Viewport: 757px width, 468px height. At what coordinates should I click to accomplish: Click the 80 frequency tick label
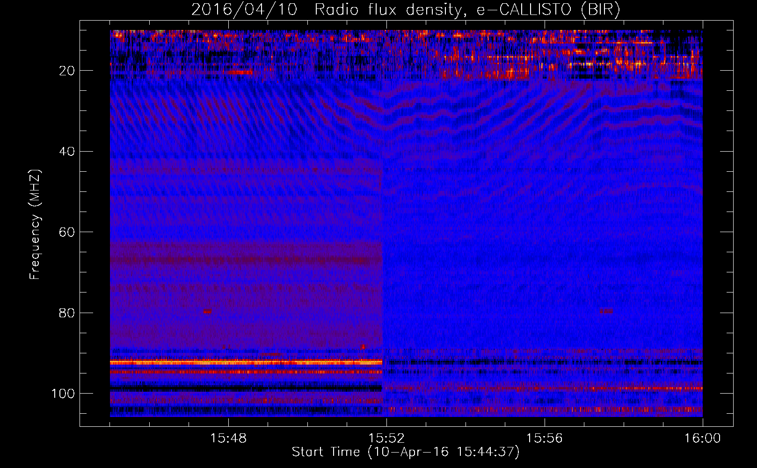click(x=66, y=313)
